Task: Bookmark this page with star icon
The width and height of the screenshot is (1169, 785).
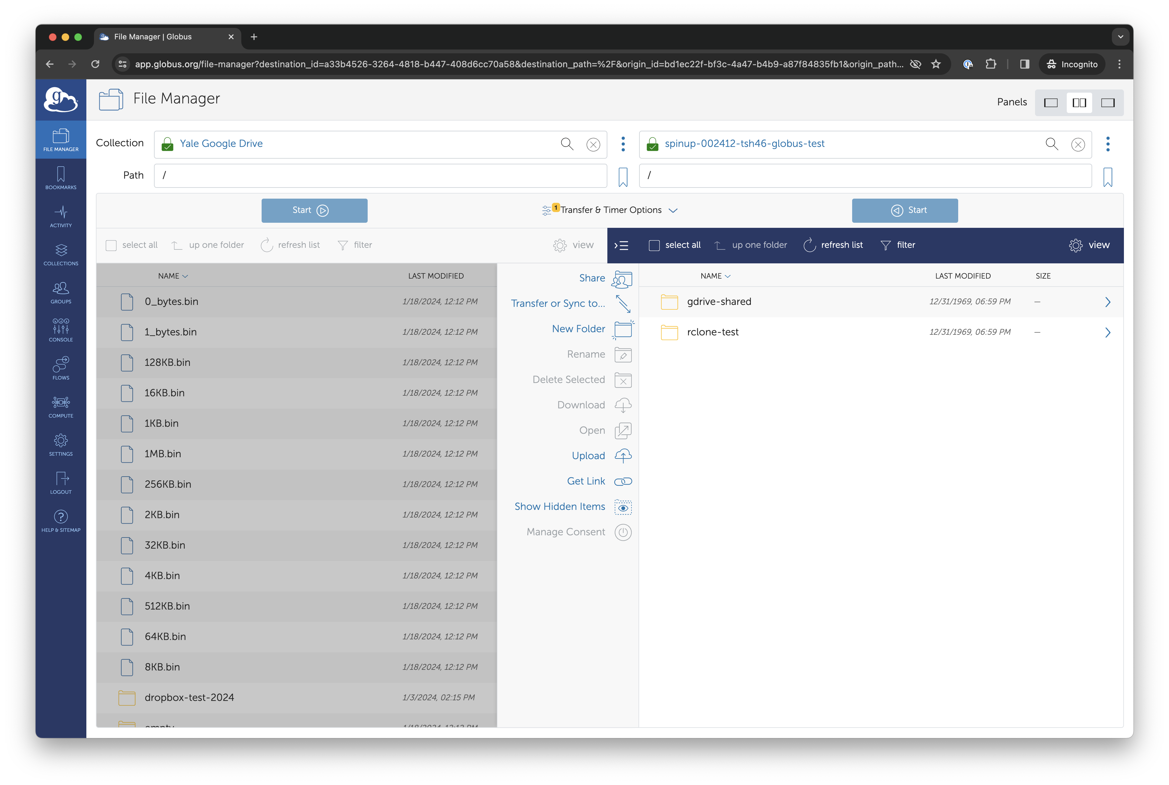Action: 936,64
